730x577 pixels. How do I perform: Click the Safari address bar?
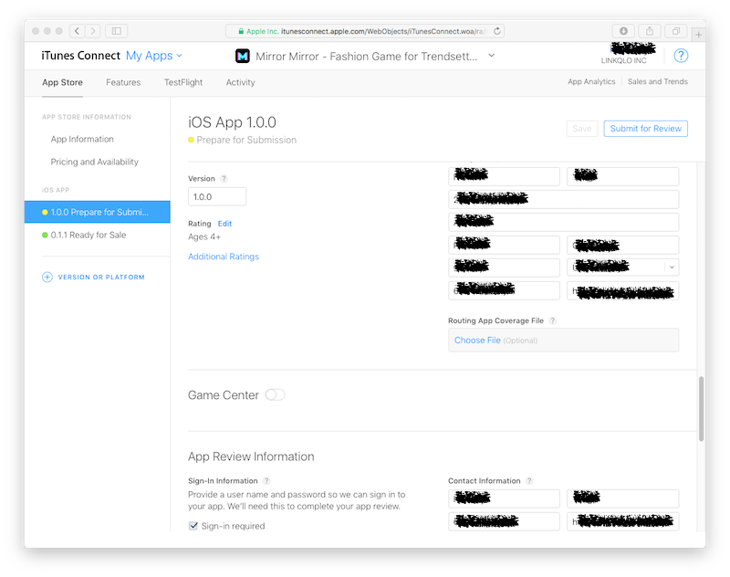tap(364, 31)
